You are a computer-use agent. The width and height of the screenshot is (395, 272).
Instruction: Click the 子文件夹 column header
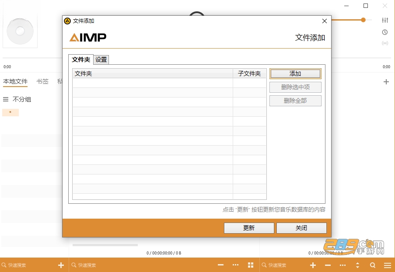pos(249,73)
